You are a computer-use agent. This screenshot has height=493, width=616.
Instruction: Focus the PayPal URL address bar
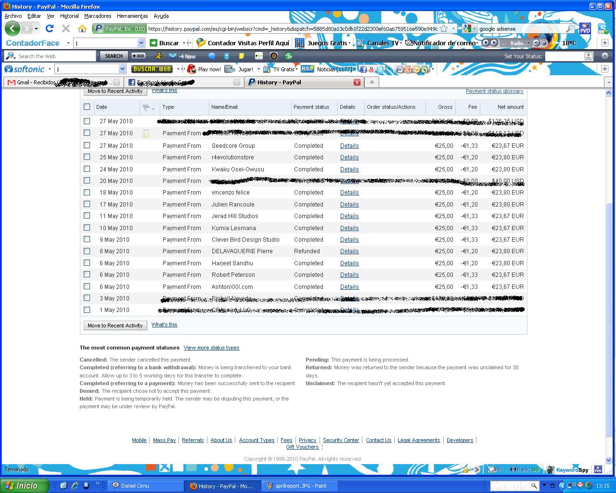tap(293, 29)
